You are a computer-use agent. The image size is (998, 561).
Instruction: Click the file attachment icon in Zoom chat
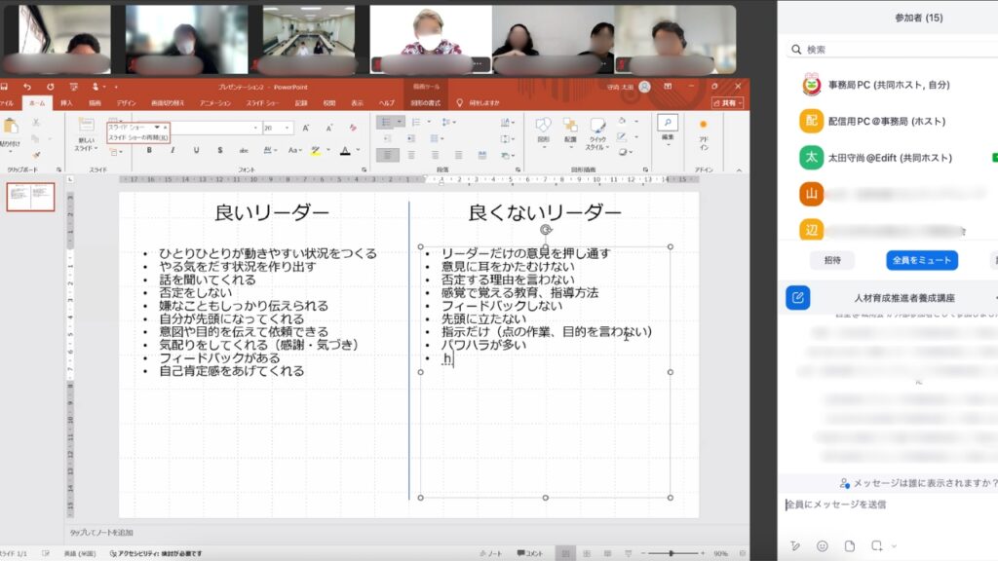(x=850, y=545)
